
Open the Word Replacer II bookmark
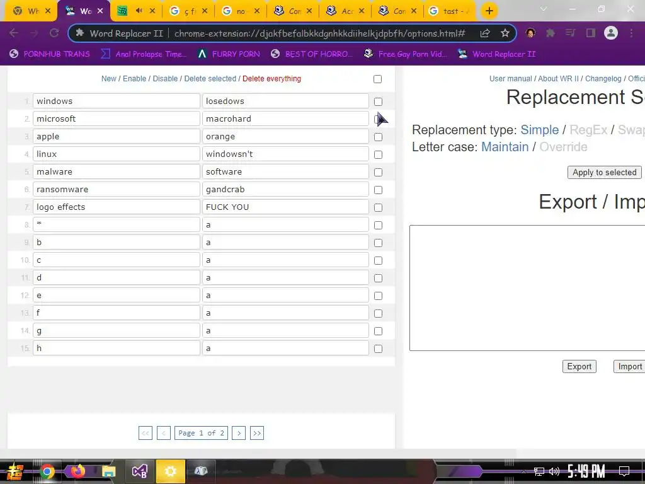(497, 54)
